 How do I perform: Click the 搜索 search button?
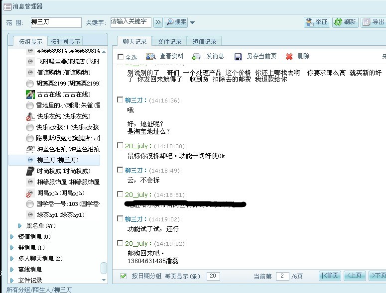point(176,22)
